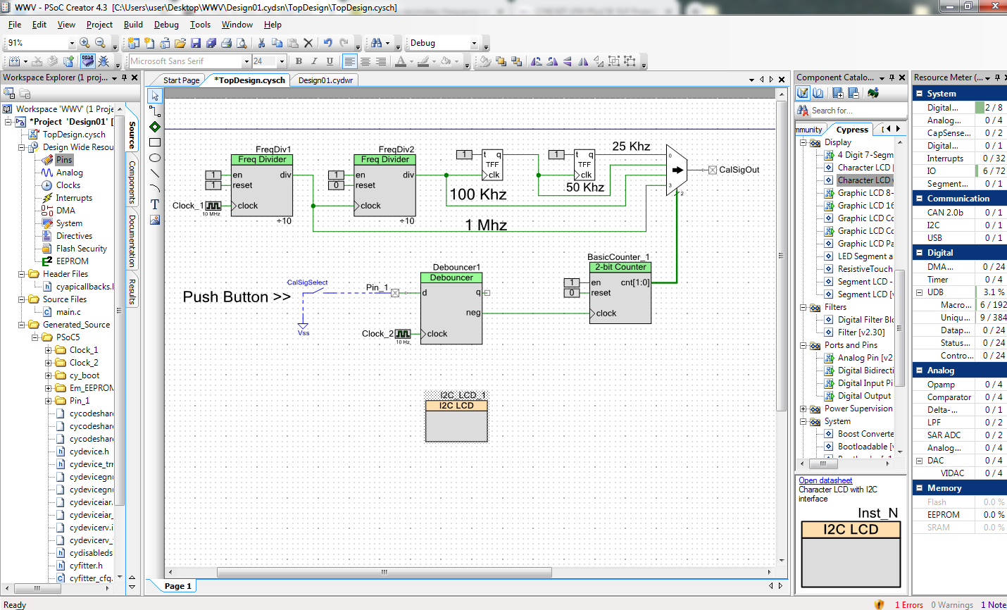
Task: Toggle underline text formatting
Action: pyautogui.click(x=330, y=61)
